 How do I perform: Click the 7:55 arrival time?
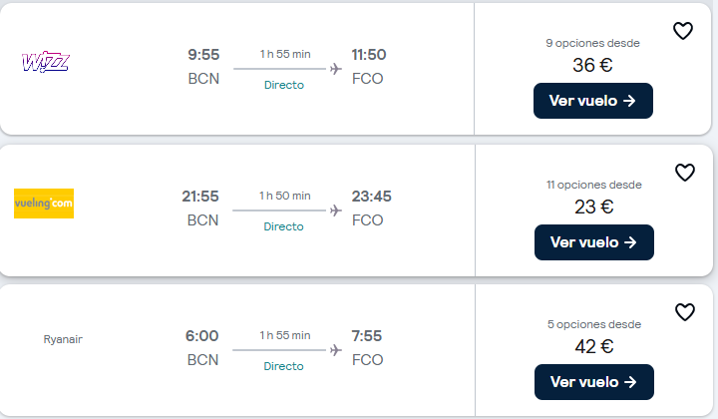coord(367,336)
